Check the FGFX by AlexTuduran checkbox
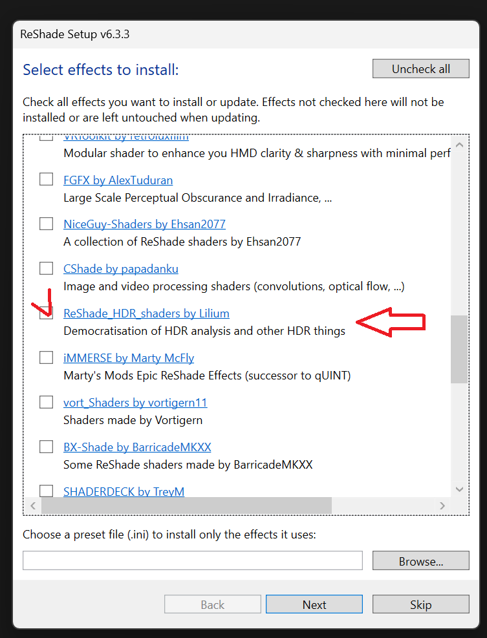The width and height of the screenshot is (487, 638). 46,179
